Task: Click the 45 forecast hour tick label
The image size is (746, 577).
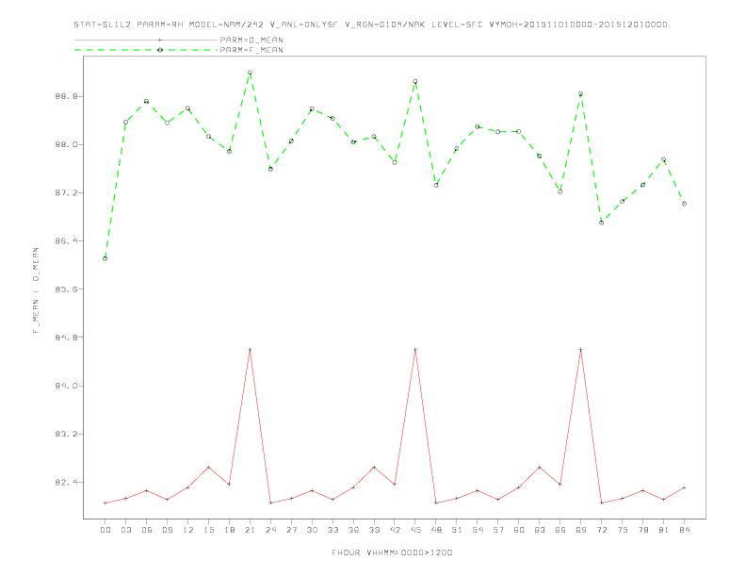Action: click(415, 530)
